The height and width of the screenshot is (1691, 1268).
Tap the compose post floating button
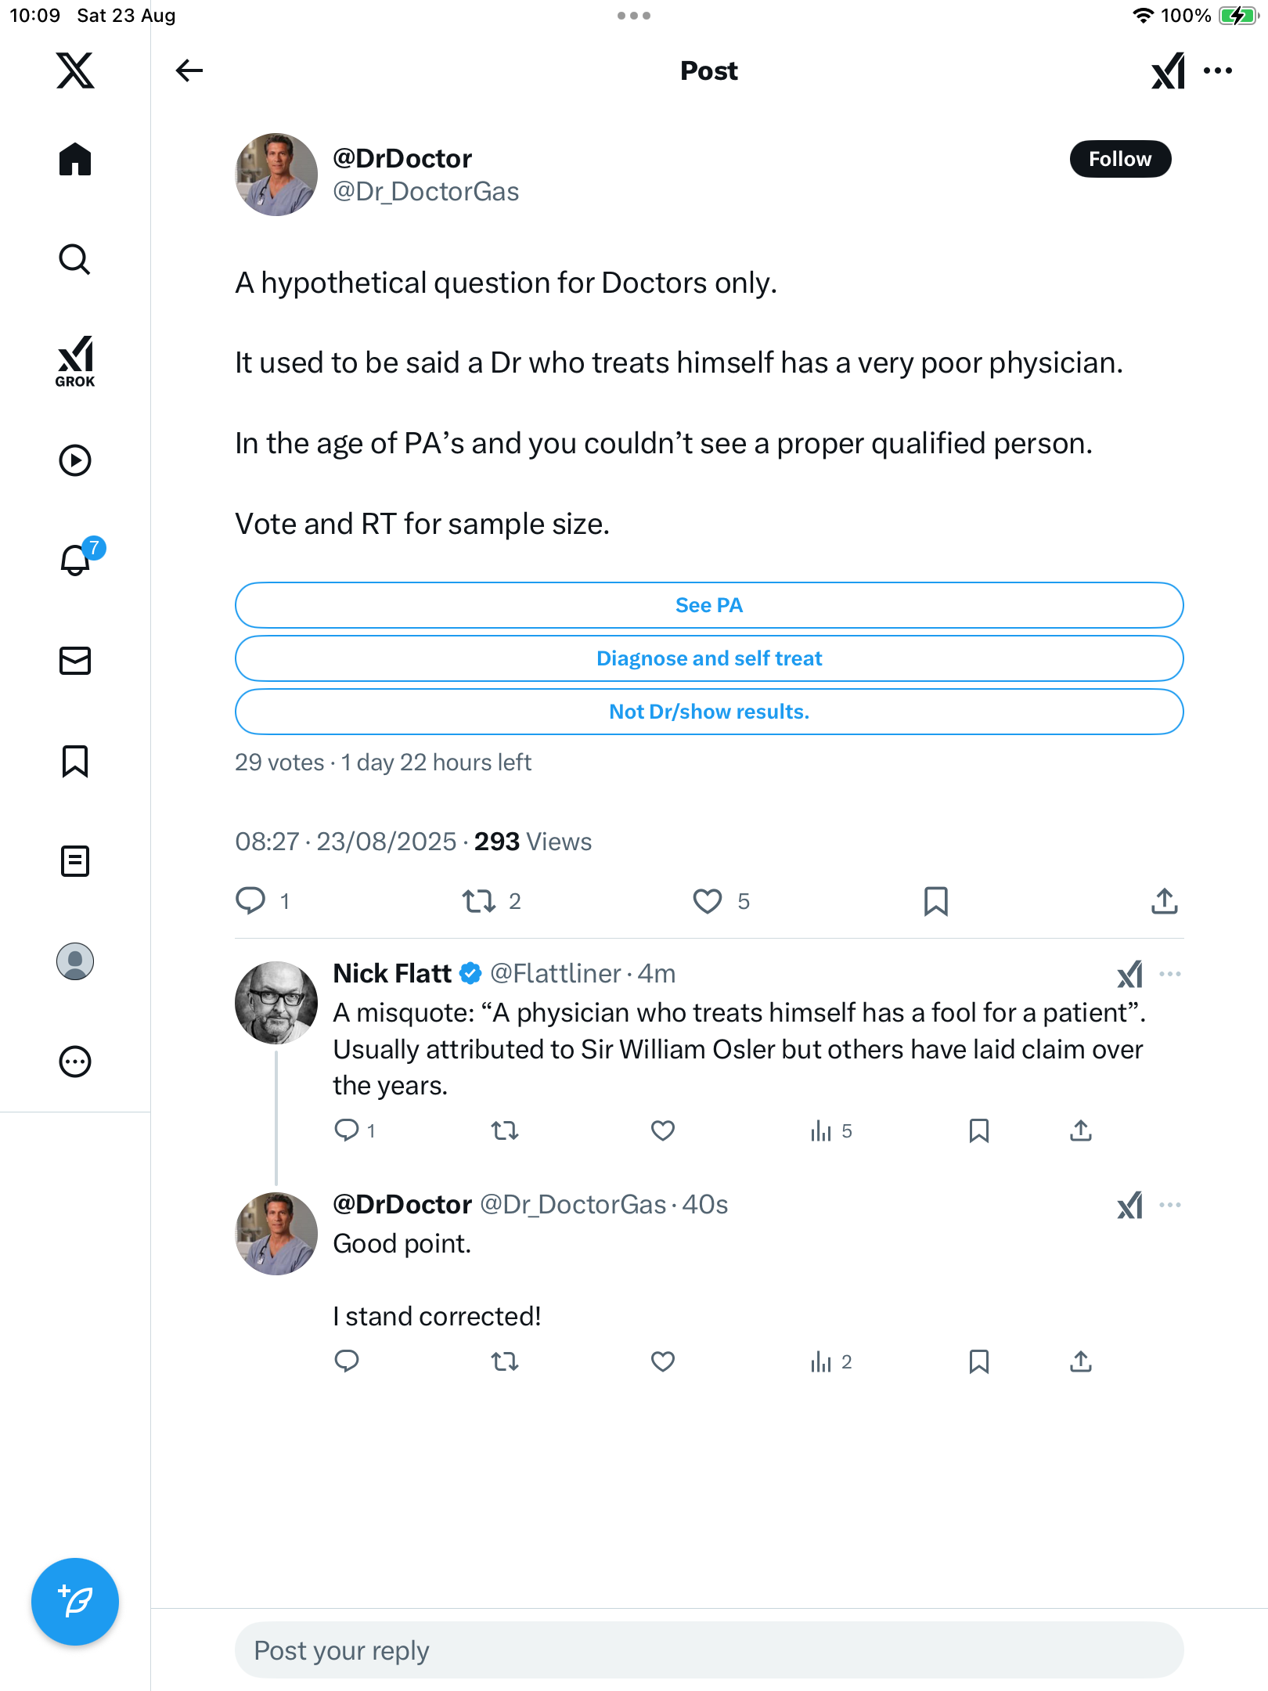pyautogui.click(x=75, y=1602)
